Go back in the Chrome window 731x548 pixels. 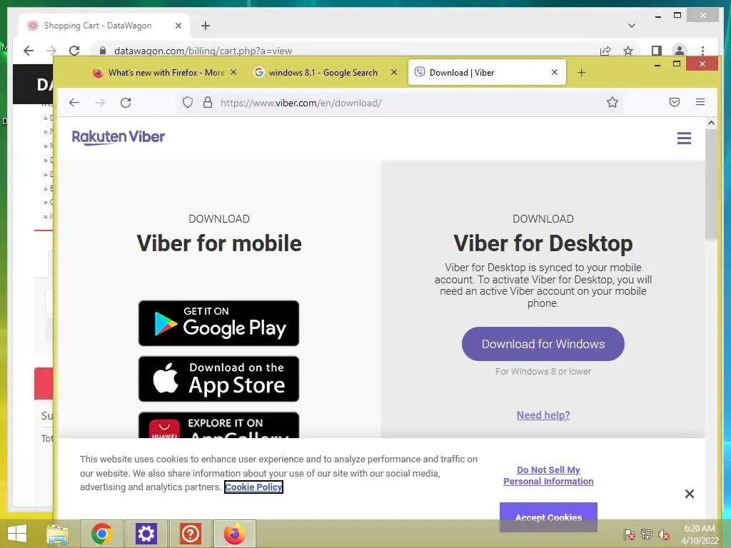29,51
